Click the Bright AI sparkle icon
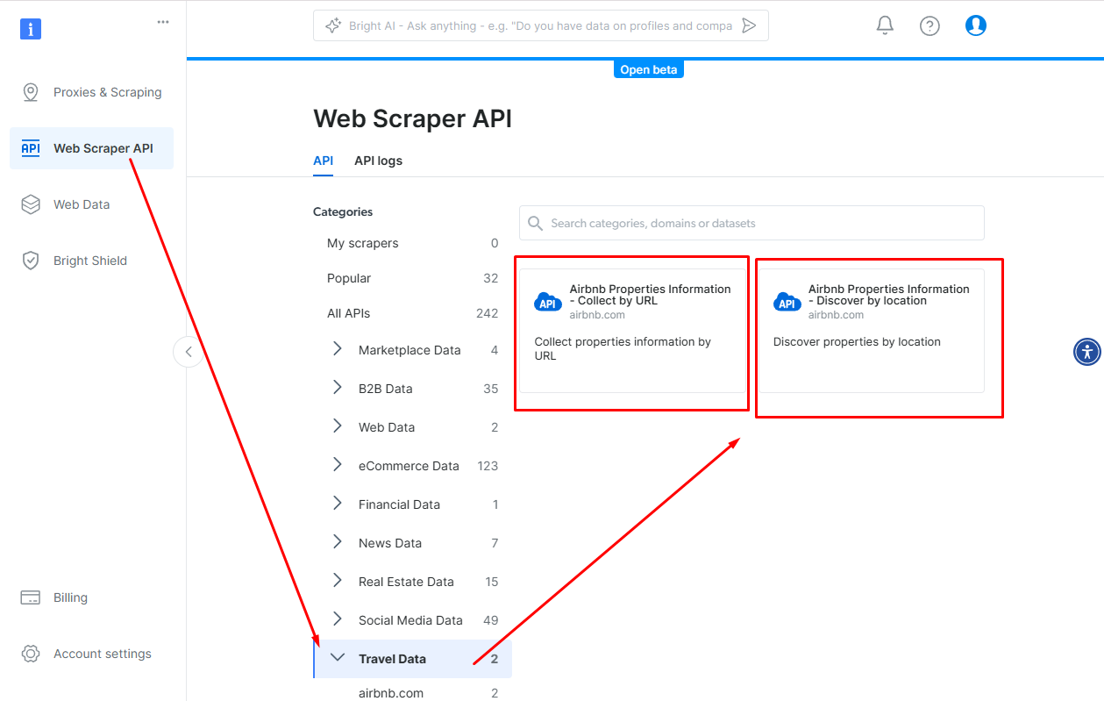1104x701 pixels. 332,25
